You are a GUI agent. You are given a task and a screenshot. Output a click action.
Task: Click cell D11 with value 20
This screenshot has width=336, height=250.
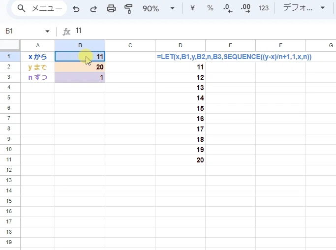(x=180, y=160)
